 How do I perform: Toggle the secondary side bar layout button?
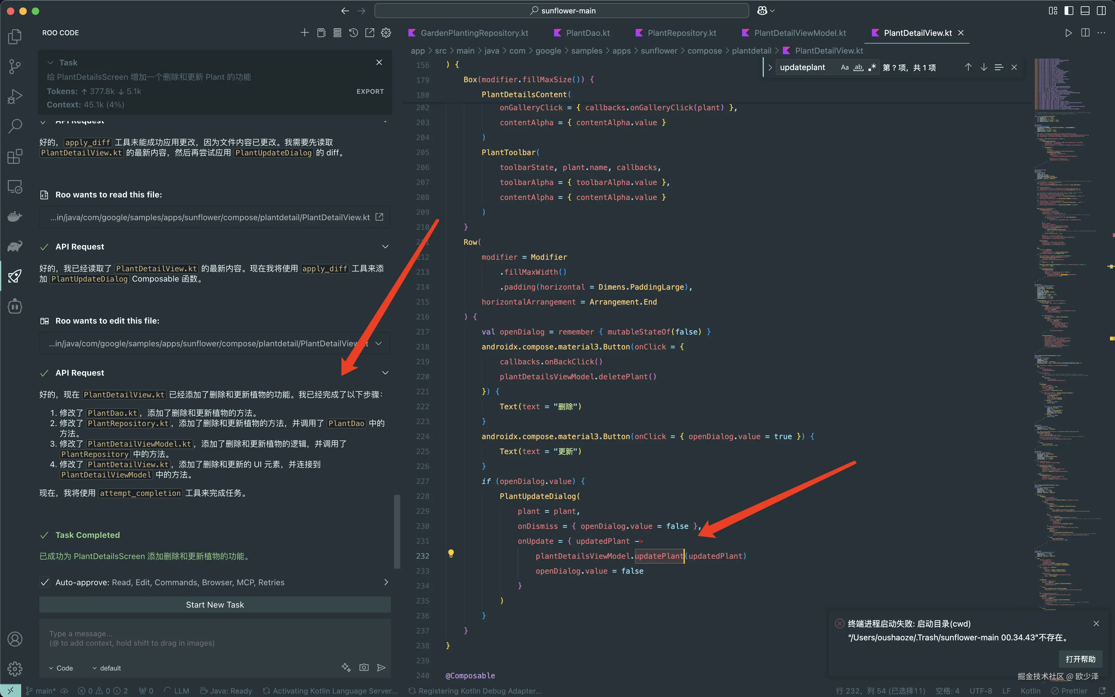pyautogui.click(x=1101, y=11)
